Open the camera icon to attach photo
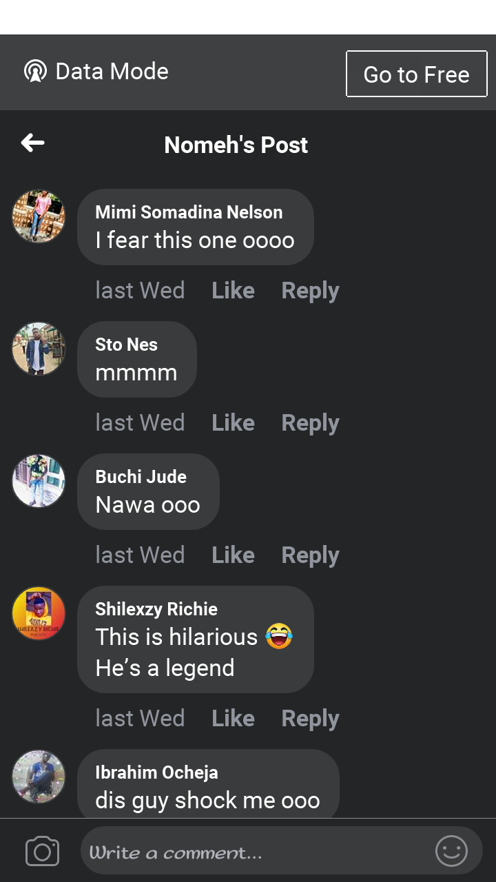This screenshot has height=882, width=496. pyautogui.click(x=42, y=852)
